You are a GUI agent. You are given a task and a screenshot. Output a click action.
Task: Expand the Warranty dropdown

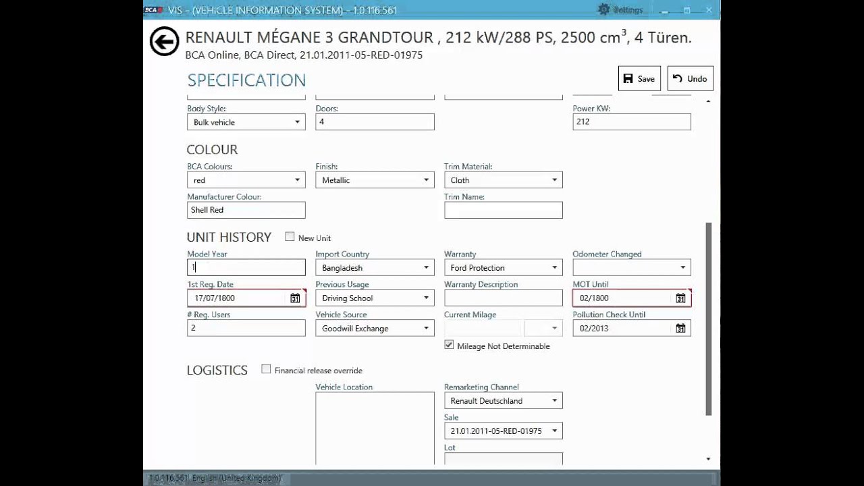pos(503,268)
